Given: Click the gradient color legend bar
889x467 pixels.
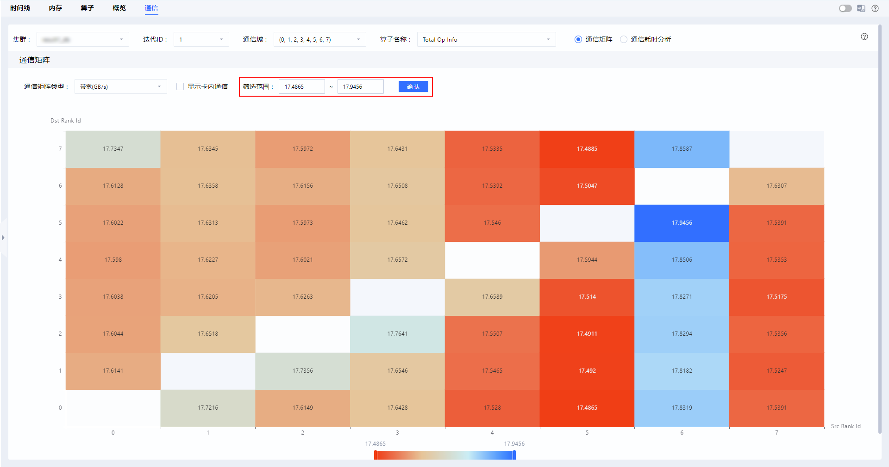Looking at the screenshot, I should [444, 455].
